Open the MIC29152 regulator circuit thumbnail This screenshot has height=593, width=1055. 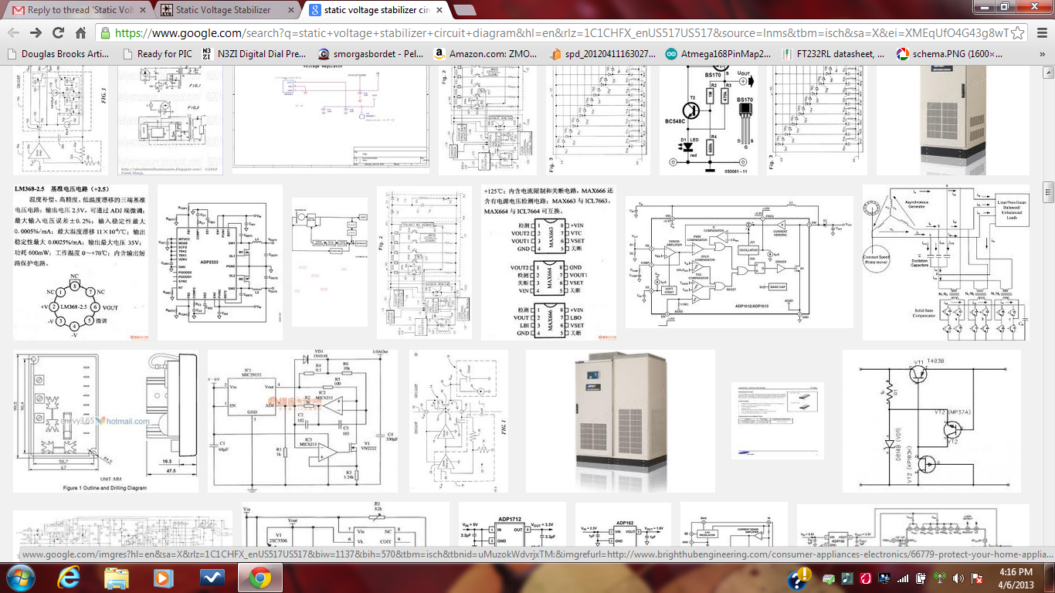click(x=303, y=421)
